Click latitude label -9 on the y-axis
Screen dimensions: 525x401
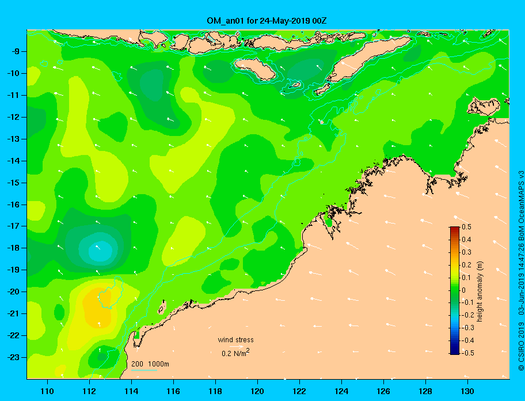click(x=15, y=52)
